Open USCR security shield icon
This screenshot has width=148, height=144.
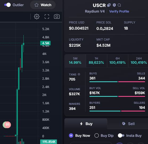click(x=114, y=5)
